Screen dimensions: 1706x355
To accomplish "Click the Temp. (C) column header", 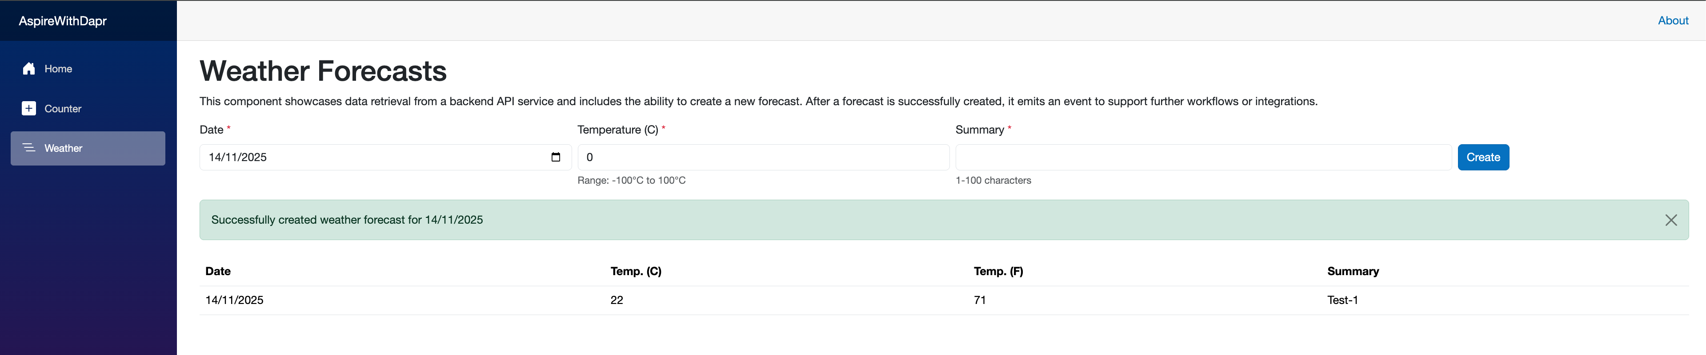I will coord(636,271).
